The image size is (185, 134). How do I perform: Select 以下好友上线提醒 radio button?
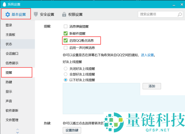coord(65,80)
